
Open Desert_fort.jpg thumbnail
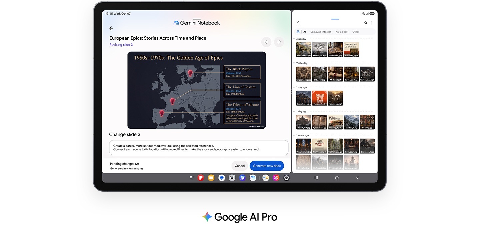304,122
